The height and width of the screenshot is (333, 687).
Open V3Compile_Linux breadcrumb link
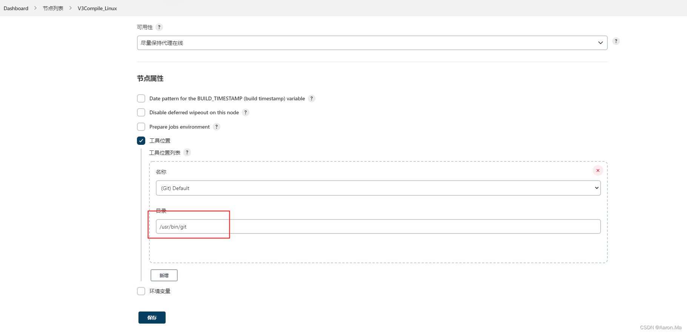tap(97, 8)
